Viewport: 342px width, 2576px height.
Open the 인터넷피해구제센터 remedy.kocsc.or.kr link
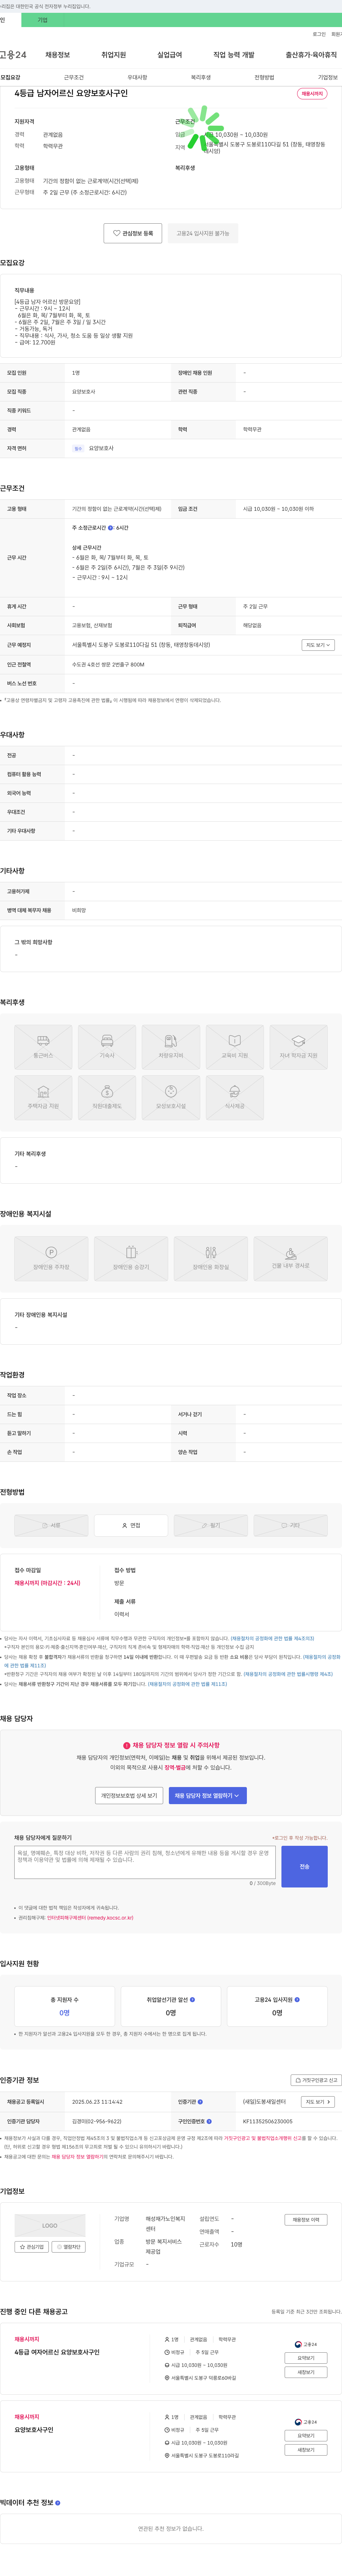click(90, 1918)
